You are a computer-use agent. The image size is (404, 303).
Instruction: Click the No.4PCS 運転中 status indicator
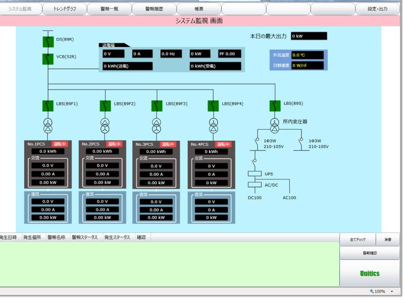[224, 144]
